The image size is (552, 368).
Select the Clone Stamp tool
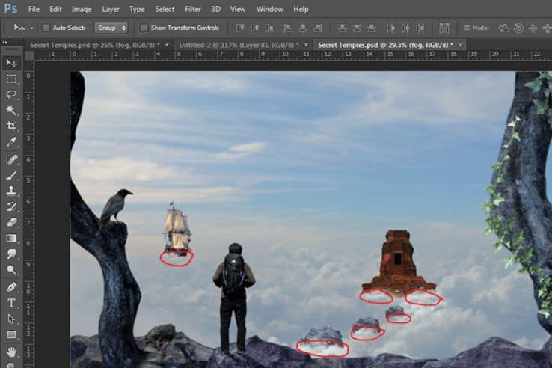tap(11, 191)
